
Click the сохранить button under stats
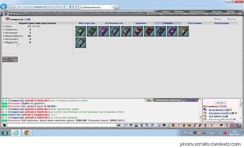click(x=10, y=46)
